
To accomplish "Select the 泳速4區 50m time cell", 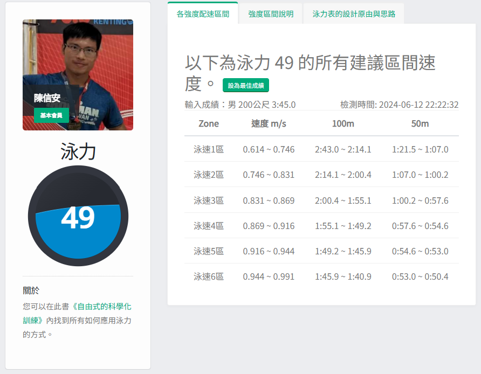I will [x=420, y=226].
